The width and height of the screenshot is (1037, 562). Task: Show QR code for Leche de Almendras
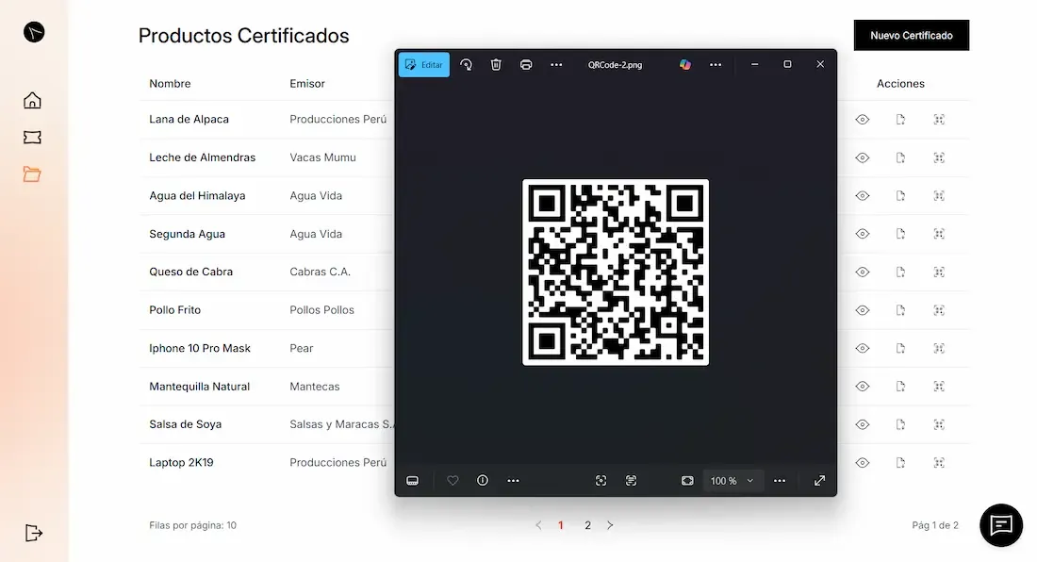[939, 158]
